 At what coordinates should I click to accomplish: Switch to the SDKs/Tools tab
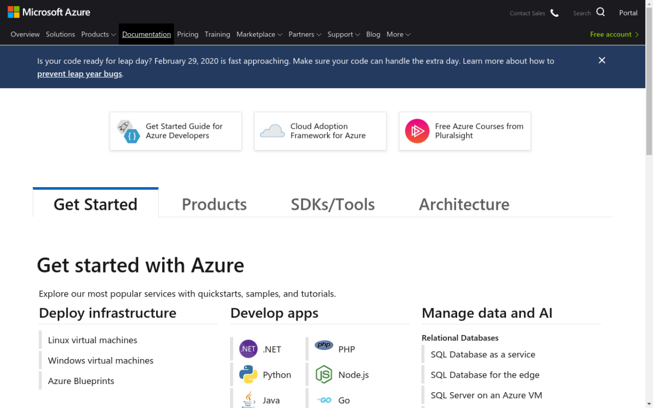(x=332, y=204)
